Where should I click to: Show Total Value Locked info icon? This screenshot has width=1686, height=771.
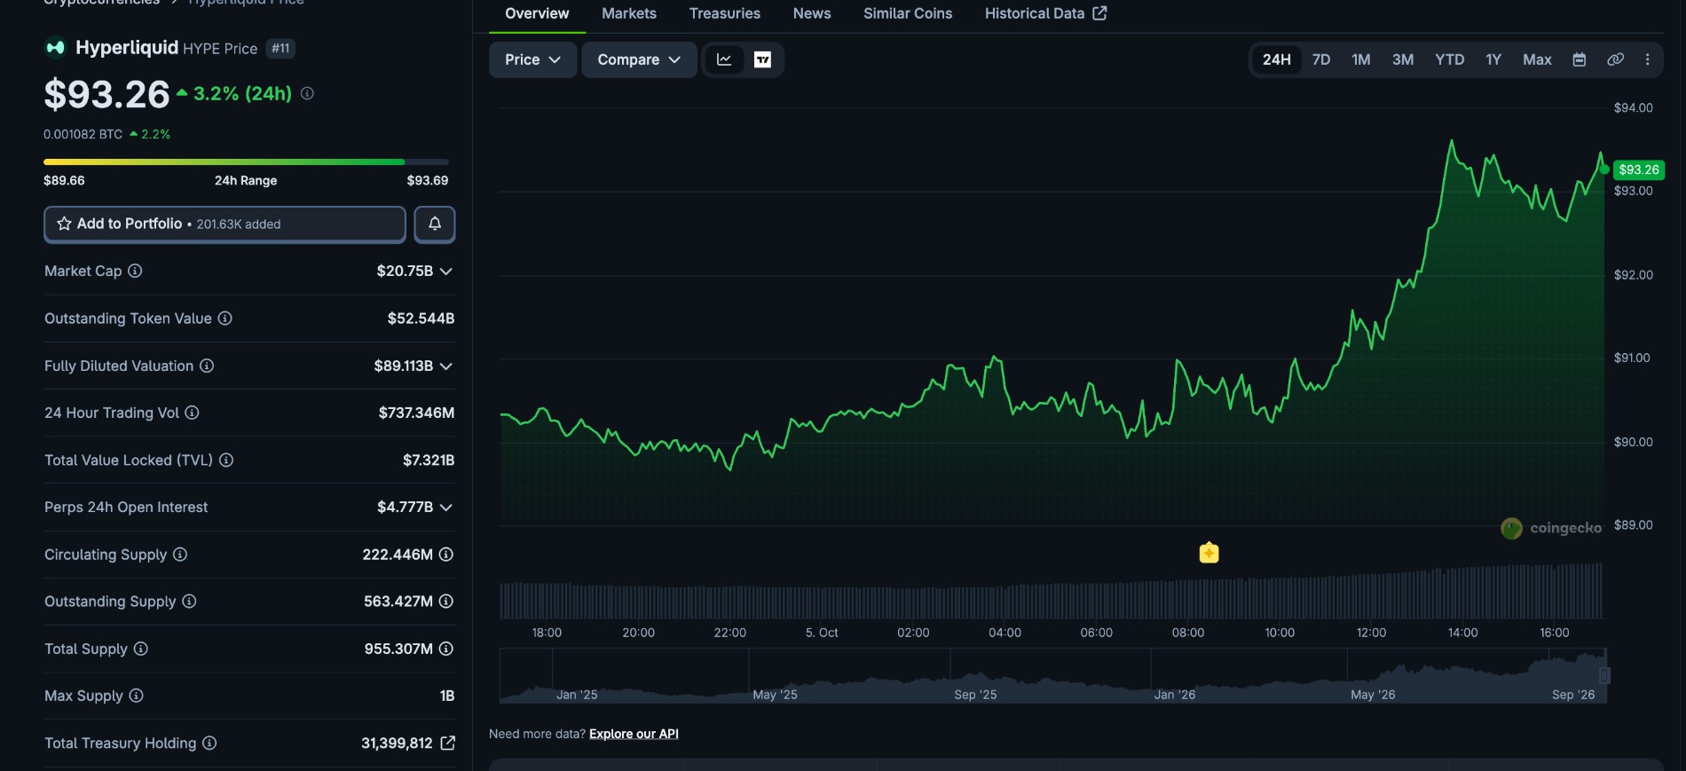pyautogui.click(x=226, y=460)
